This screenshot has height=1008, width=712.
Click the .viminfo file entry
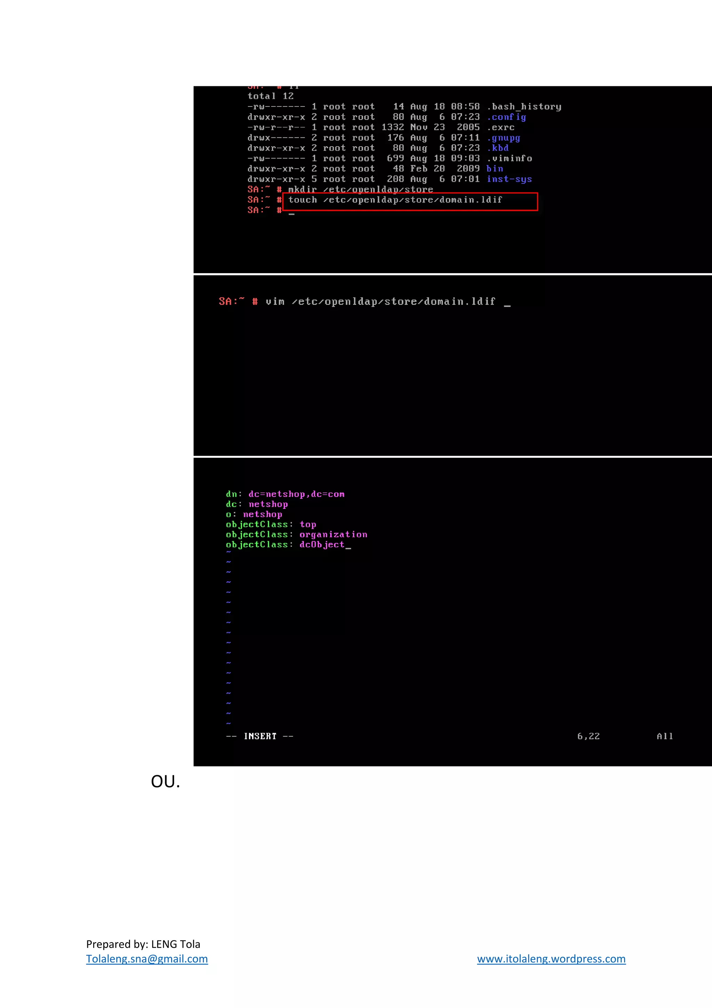509,158
